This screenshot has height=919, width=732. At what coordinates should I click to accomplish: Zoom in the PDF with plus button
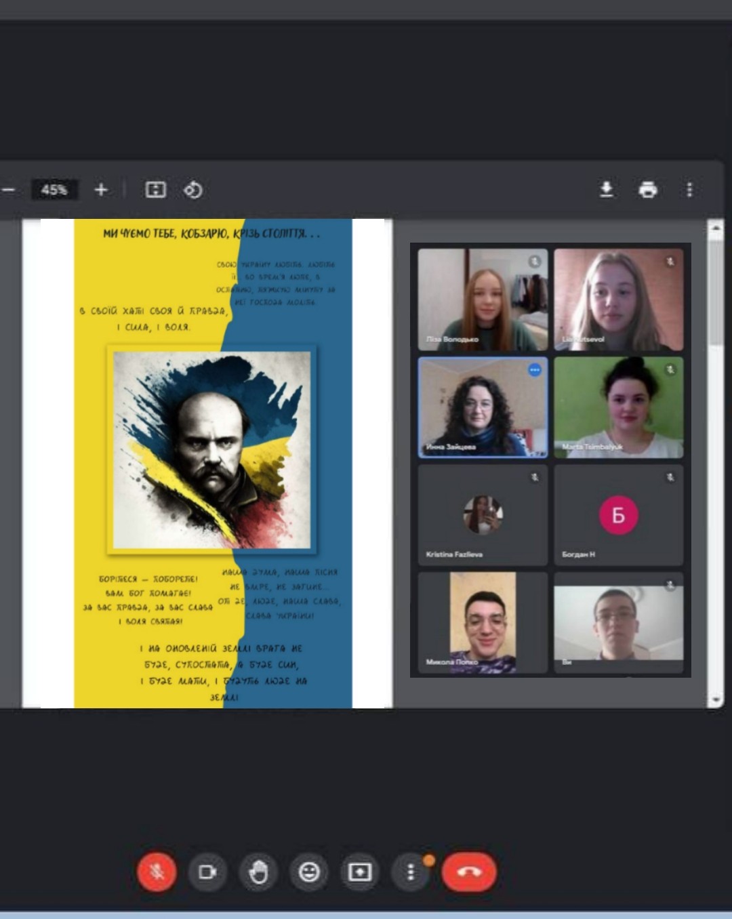click(x=101, y=190)
